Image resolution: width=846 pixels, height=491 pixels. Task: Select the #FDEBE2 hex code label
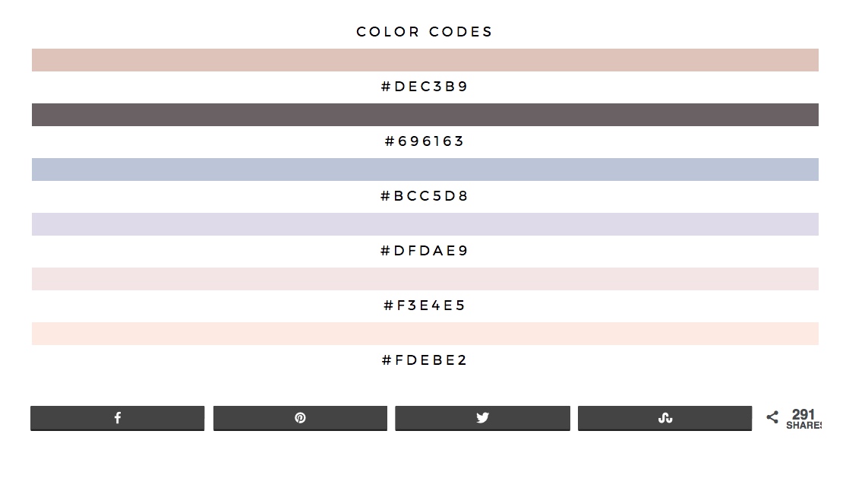pos(424,360)
